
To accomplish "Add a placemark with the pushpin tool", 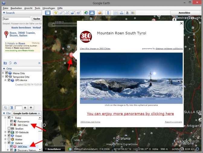I will (56, 13).
